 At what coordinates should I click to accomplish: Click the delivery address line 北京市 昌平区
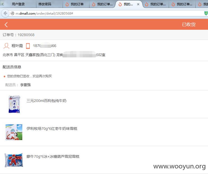[x=54, y=55]
